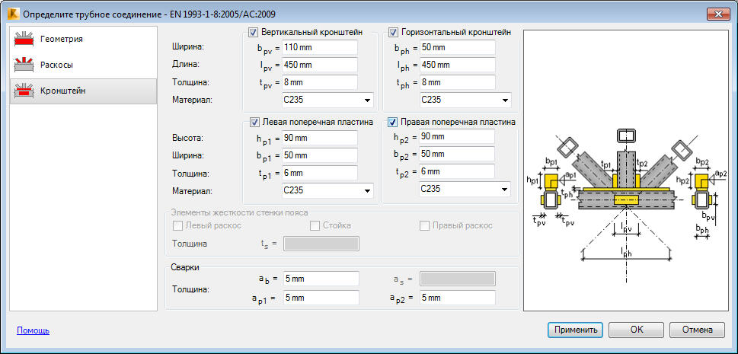Toggle Левая поперечная пластина checkbox
The image size is (738, 354).
pyautogui.click(x=254, y=122)
